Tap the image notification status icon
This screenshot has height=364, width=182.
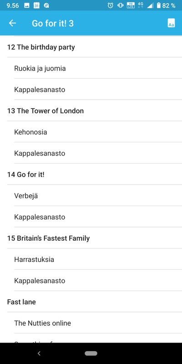[x=27, y=5]
